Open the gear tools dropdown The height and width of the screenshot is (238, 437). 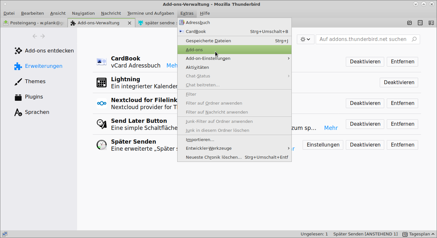[x=305, y=39]
